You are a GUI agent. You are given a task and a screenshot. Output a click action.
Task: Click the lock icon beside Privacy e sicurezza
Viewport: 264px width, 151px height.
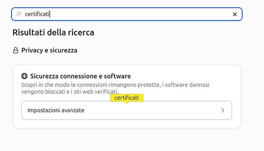(16, 50)
